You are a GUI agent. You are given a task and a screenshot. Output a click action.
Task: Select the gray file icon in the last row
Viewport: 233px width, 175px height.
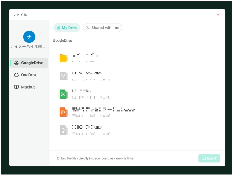coord(63,130)
